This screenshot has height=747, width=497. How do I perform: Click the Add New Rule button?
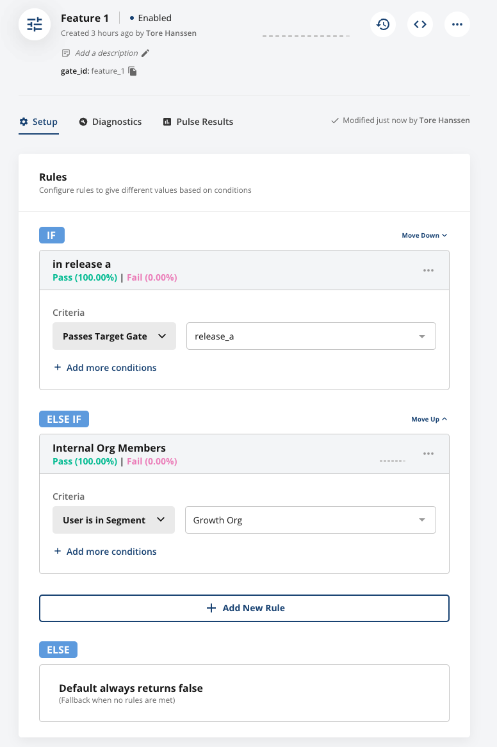tap(244, 607)
